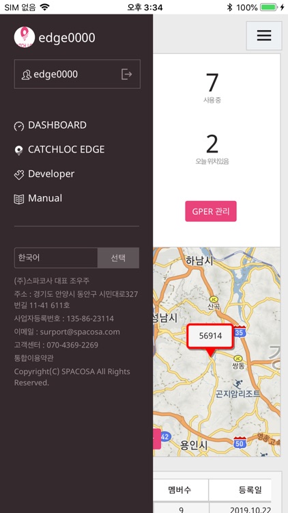Click the route 50 shield on map
This screenshot has width=288, height=513.
coord(240,443)
